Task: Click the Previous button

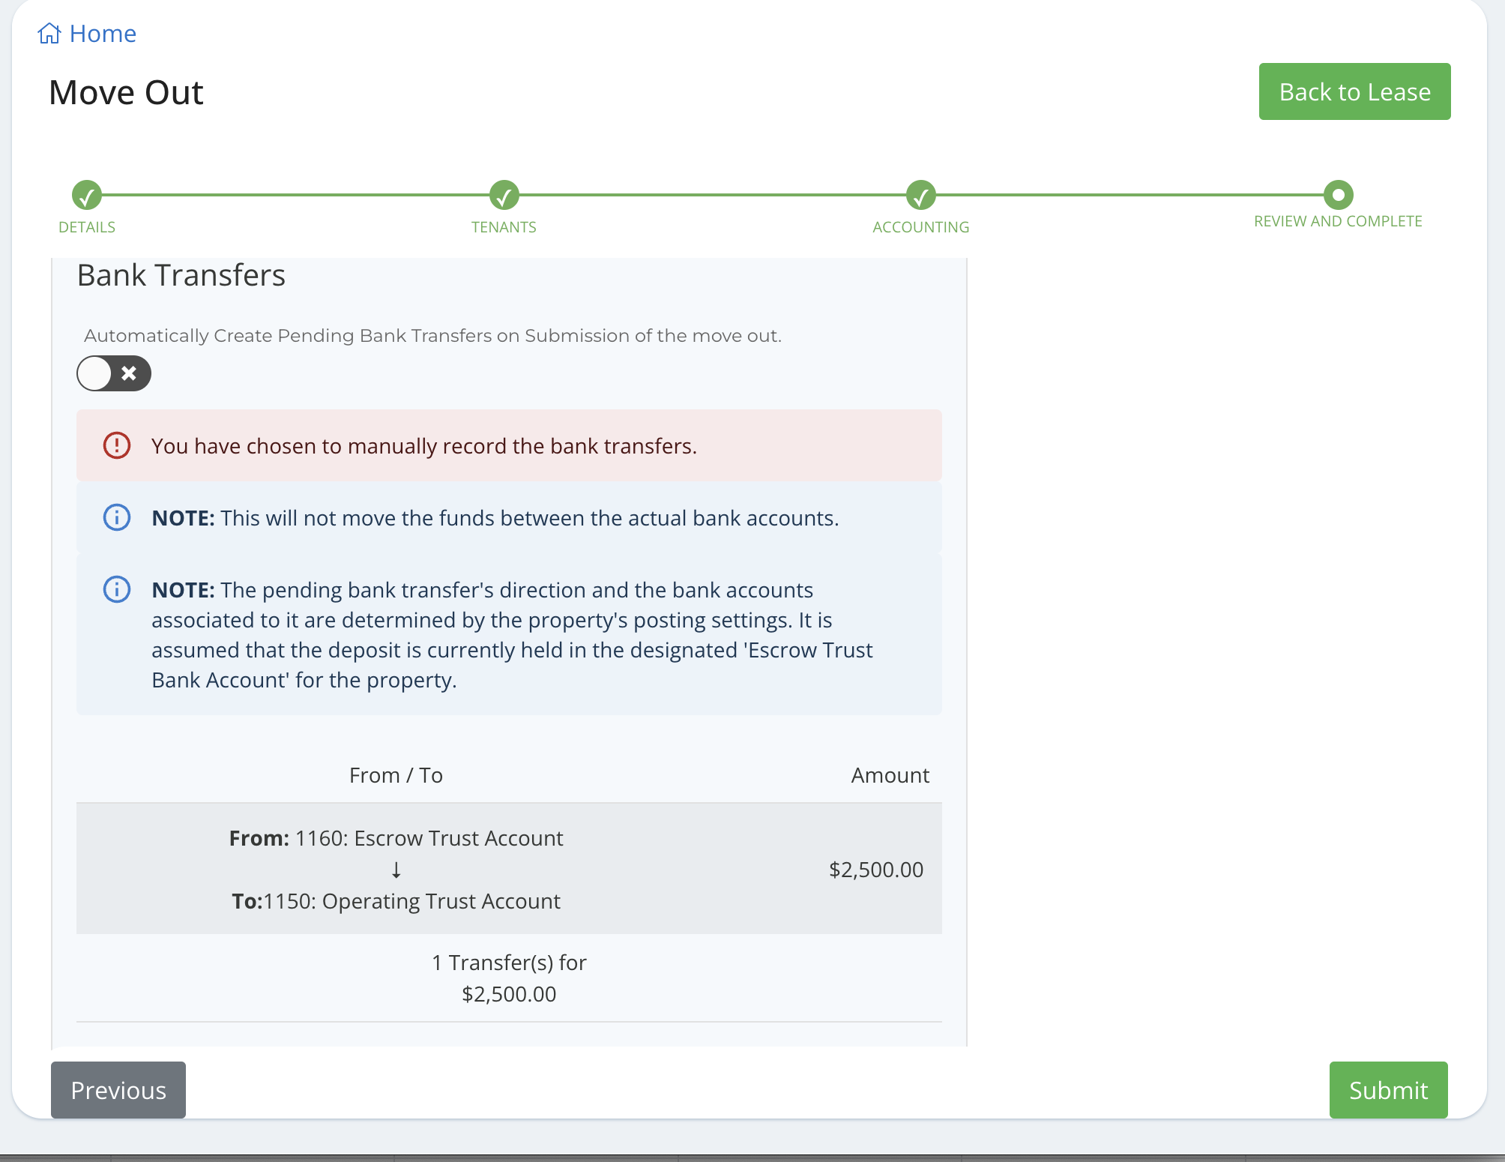Action: click(117, 1090)
